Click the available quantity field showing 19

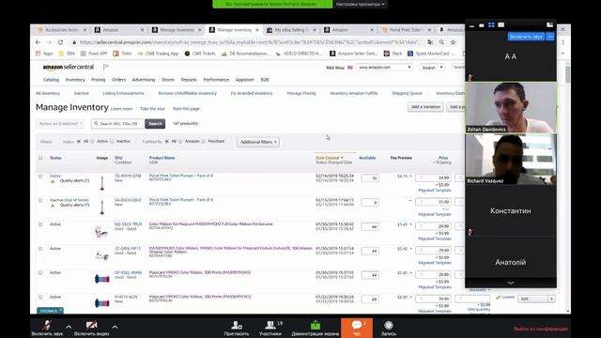click(x=370, y=178)
